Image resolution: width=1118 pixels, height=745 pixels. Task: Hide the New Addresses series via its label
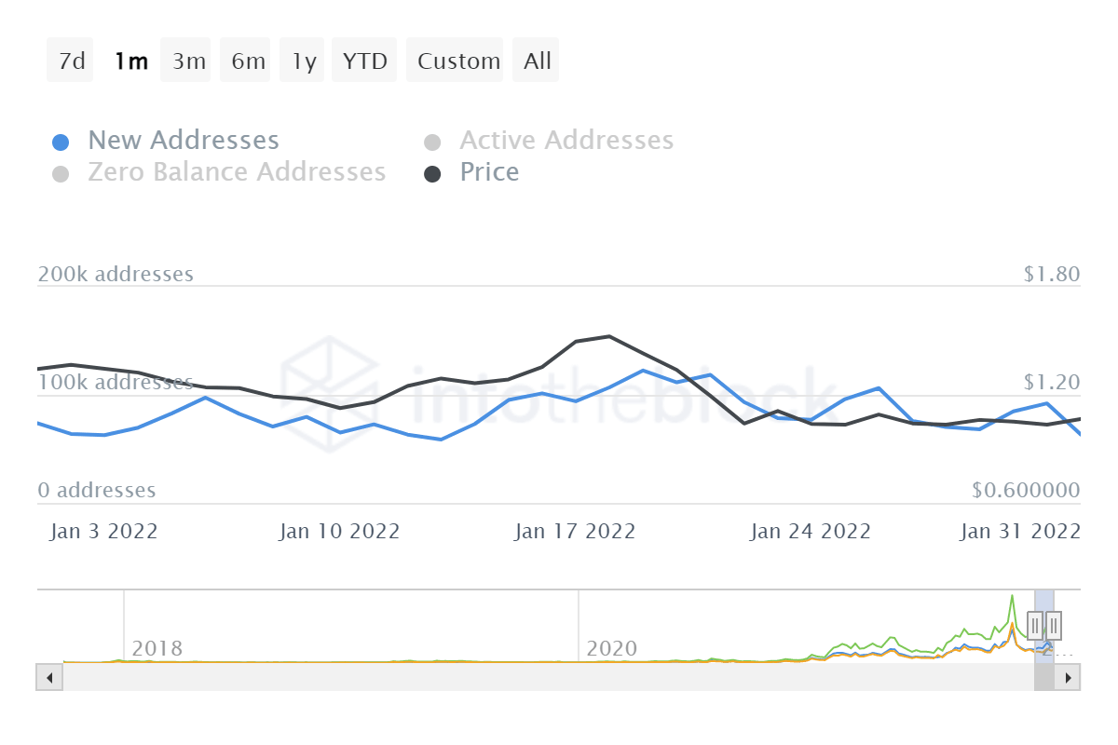tap(184, 141)
